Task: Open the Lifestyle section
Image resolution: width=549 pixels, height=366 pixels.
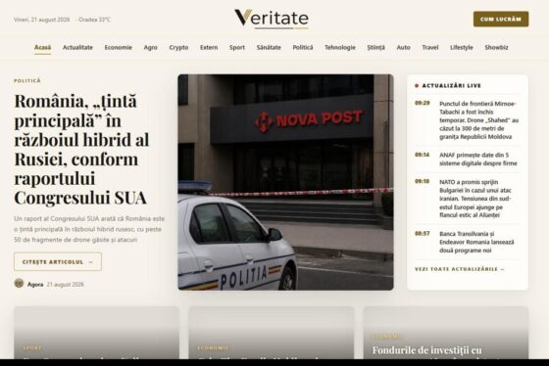Action: pyautogui.click(x=462, y=48)
